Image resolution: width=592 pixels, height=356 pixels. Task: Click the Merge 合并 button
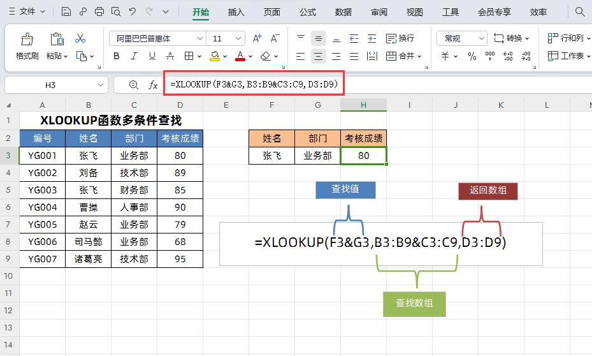(400, 56)
